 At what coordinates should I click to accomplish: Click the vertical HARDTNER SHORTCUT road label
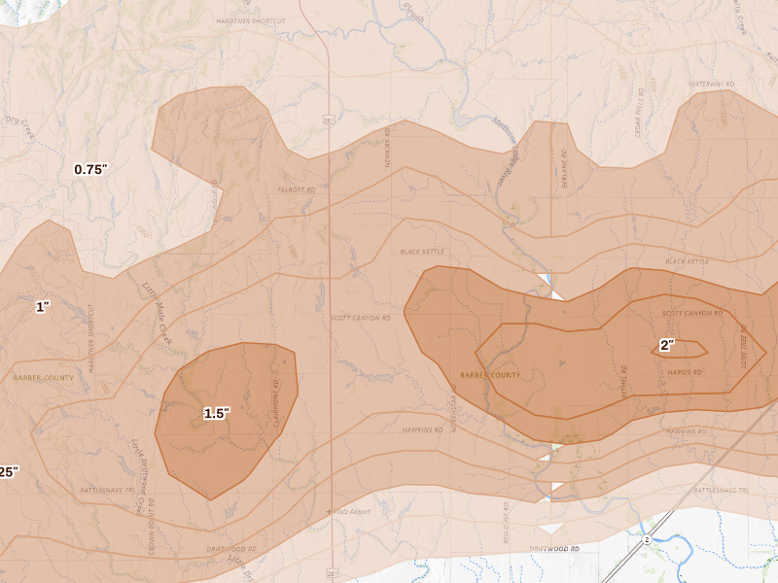click(x=90, y=338)
